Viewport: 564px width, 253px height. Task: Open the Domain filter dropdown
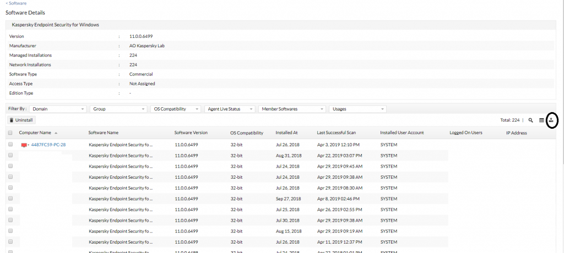58,109
